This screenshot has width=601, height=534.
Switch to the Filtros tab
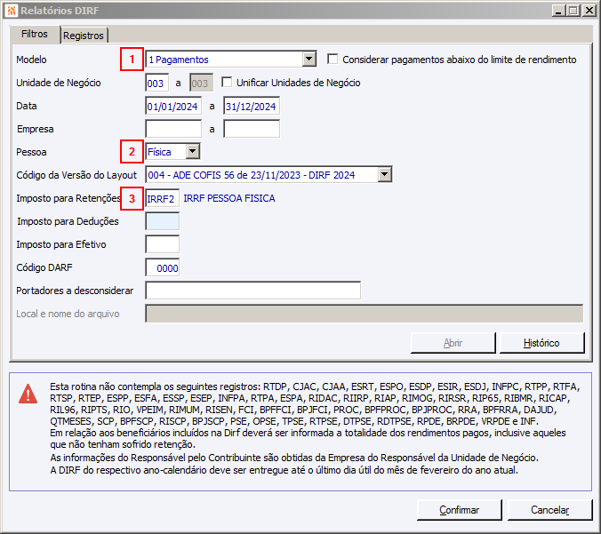pyautogui.click(x=35, y=34)
